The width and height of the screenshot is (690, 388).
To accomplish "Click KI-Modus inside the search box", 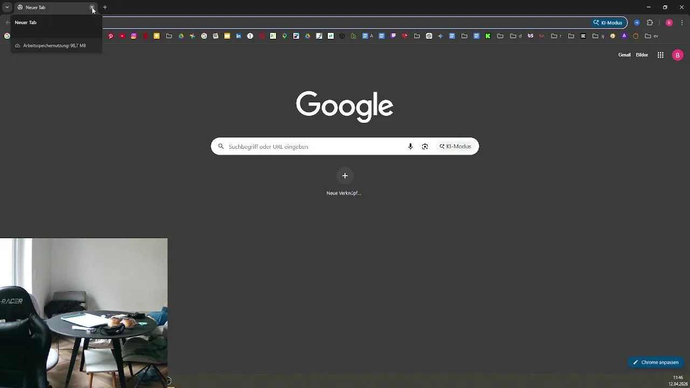I will click(455, 147).
